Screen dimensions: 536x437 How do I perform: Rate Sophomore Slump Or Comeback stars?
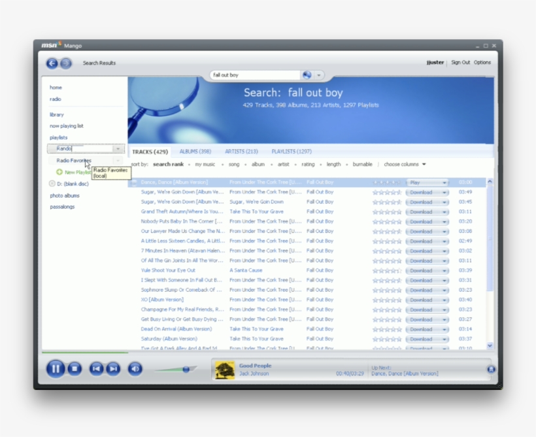[x=387, y=290]
